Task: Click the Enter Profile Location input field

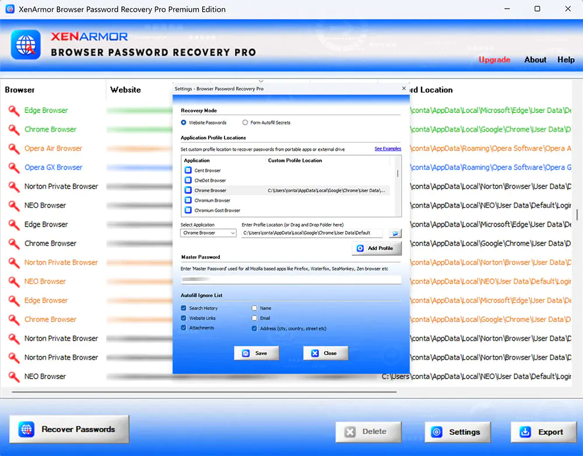Action: pos(311,233)
